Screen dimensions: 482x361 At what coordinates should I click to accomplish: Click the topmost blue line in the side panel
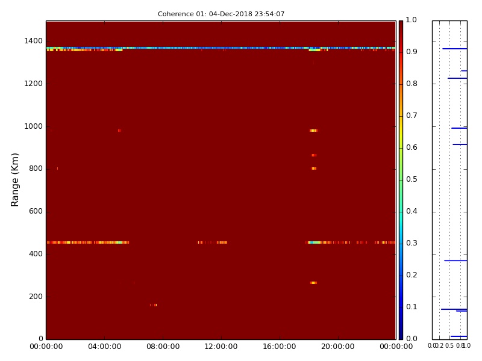(454, 49)
